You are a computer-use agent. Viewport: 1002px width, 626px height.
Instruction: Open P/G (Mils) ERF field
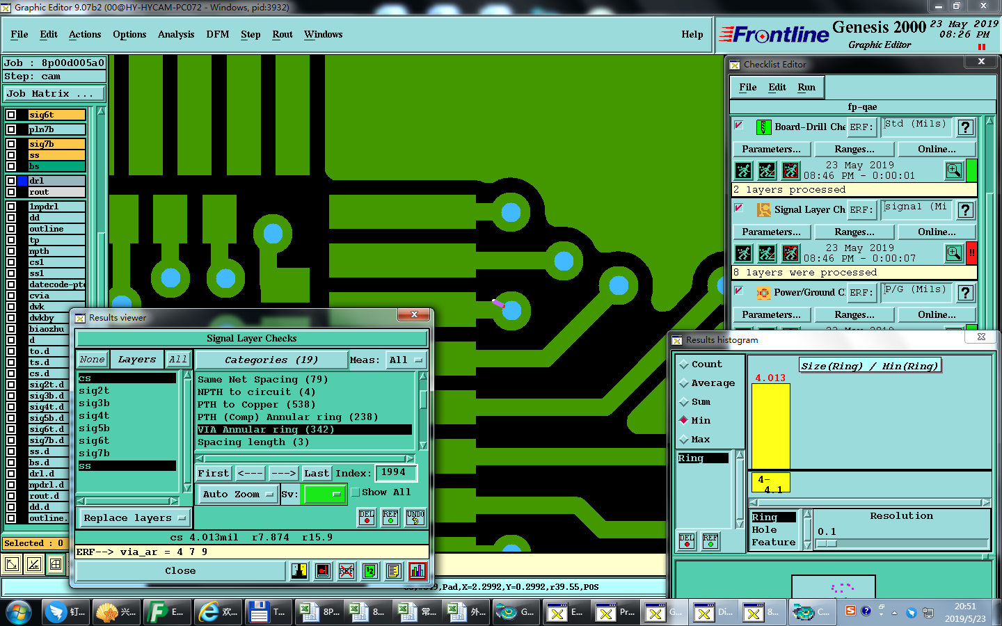point(915,292)
